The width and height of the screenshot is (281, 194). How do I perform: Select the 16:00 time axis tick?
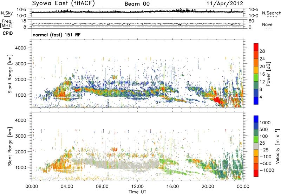[x=172, y=187]
